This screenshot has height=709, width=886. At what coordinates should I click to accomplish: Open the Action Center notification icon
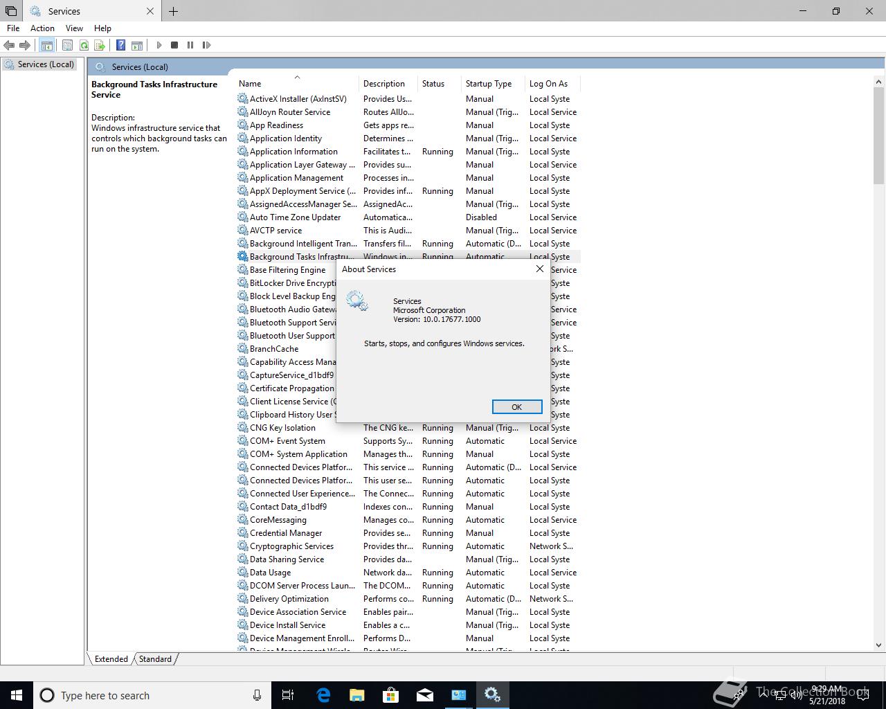click(863, 695)
